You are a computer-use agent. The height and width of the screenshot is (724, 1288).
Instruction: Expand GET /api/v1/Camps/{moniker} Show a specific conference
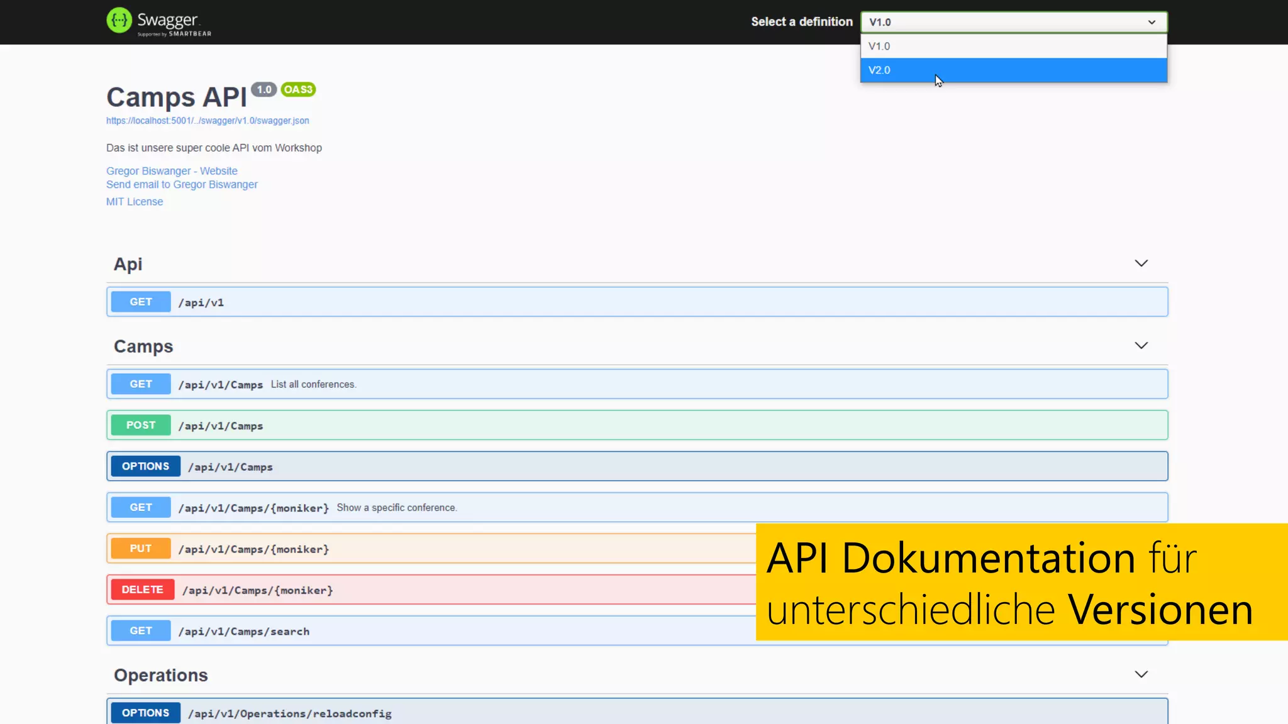(637, 507)
